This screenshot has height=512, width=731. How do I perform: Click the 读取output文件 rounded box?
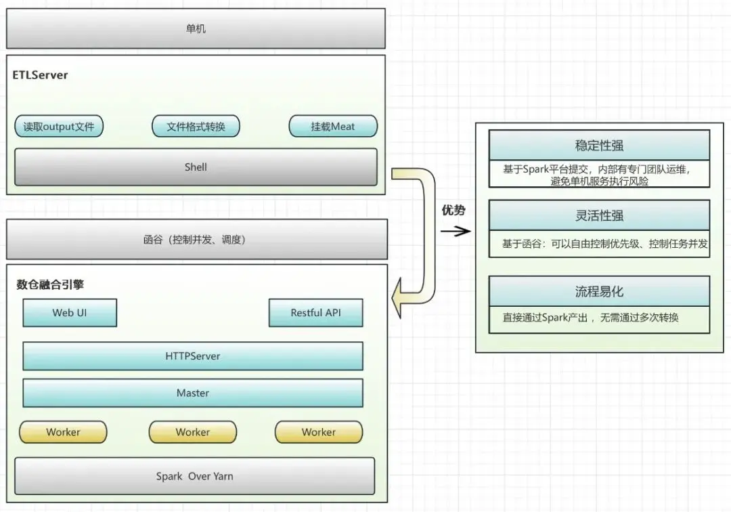(x=59, y=127)
